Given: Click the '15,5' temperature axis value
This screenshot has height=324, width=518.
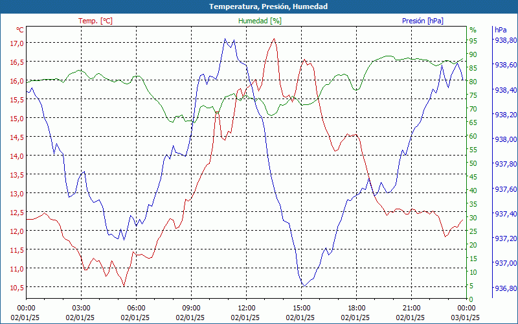Looking at the screenshot, I should click(16, 100).
